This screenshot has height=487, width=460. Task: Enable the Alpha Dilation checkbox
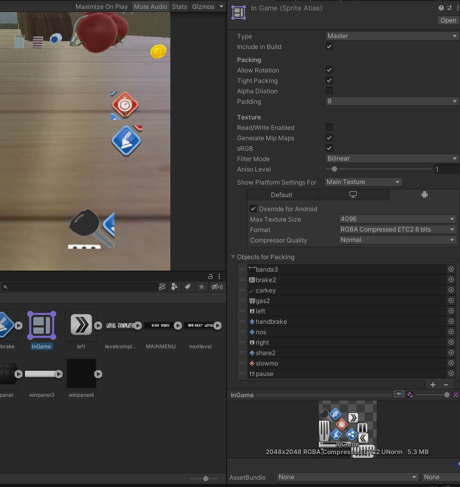pyautogui.click(x=329, y=91)
